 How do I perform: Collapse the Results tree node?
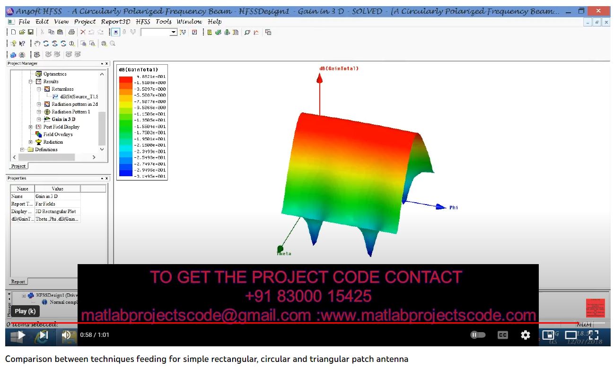tap(31, 82)
